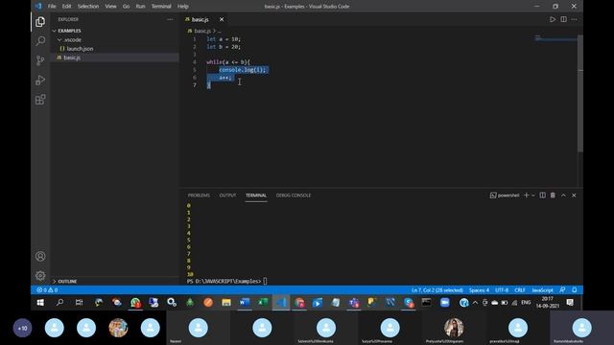Kill the terminal with trash icon

point(553,195)
